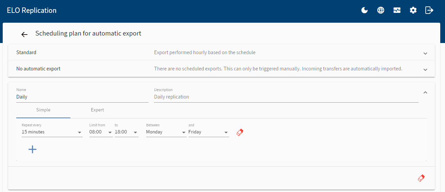The height and width of the screenshot is (192, 445).
Task: Add a new schedule row with plus
Action: point(32,149)
